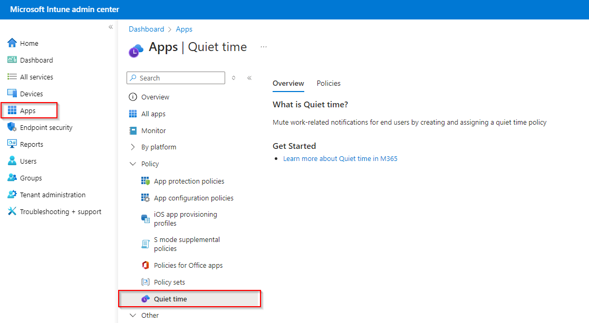Click the Policies for Office apps icon
The image size is (589, 323).
pos(146,265)
